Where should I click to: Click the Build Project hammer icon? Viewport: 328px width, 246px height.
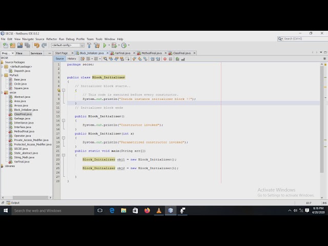89,45
